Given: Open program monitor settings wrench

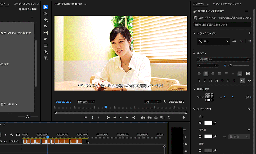Looking at the screenshot, I should (x=165, y=102).
